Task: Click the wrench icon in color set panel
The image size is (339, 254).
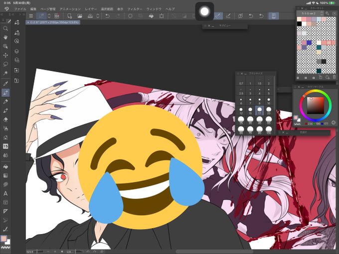Action: point(328,13)
